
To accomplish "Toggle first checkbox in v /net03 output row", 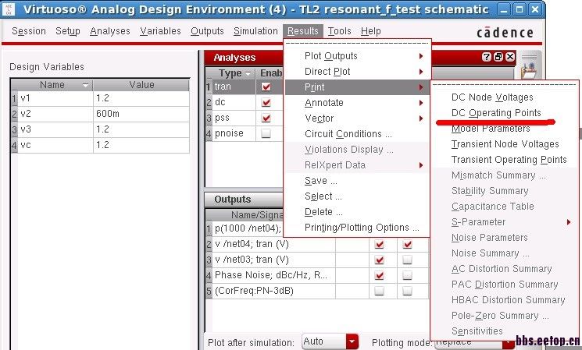I will coord(379,260).
